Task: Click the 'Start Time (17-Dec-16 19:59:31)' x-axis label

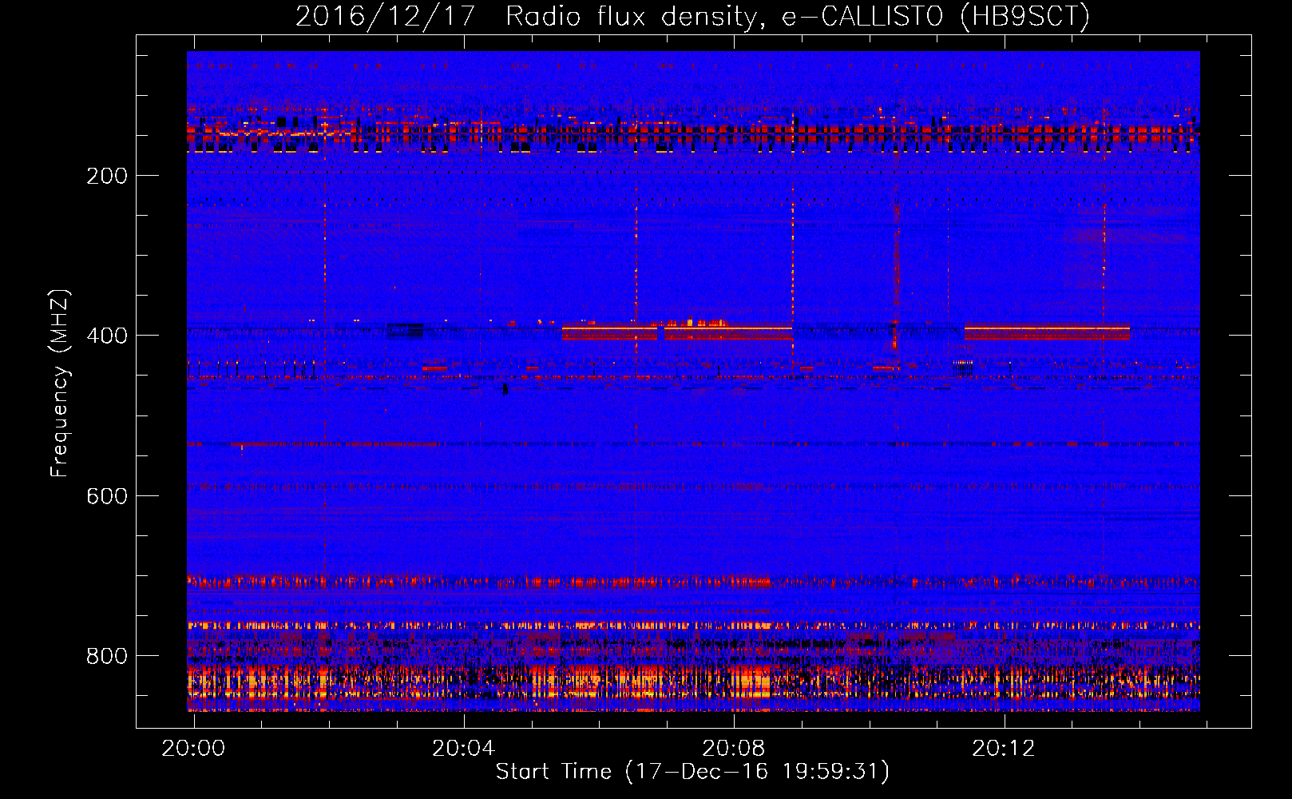Action: coord(692,772)
